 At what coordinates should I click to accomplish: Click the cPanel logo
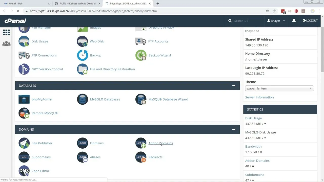coord(15,21)
